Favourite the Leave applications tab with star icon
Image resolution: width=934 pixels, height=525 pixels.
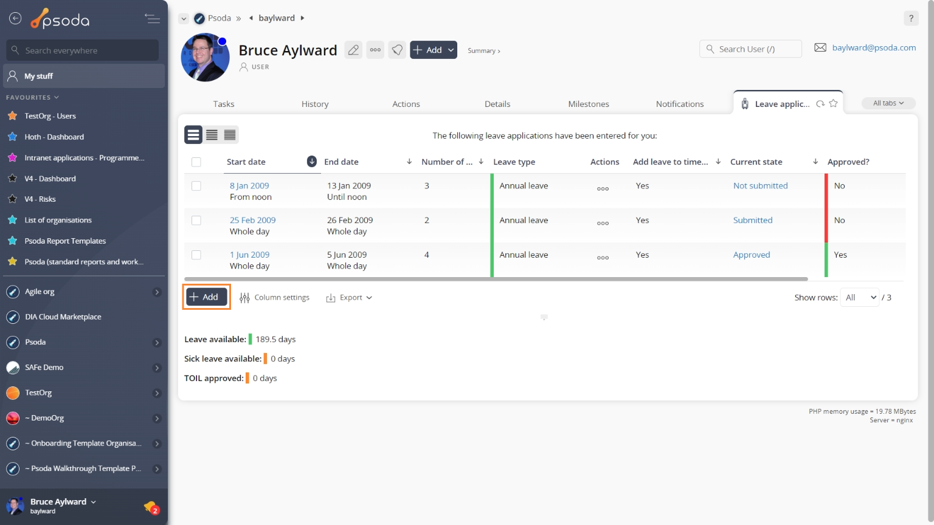(834, 103)
